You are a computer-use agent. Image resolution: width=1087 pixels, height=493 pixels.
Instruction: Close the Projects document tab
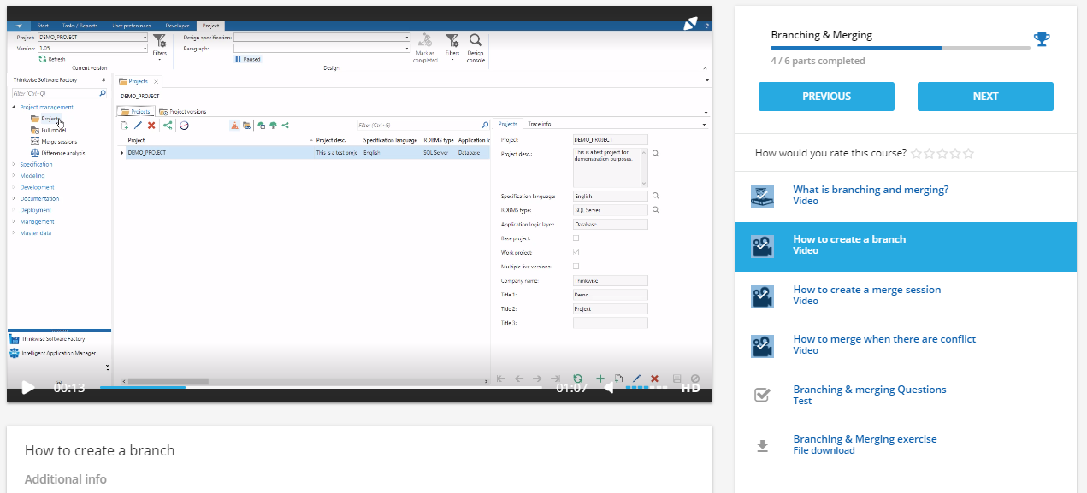(156, 81)
